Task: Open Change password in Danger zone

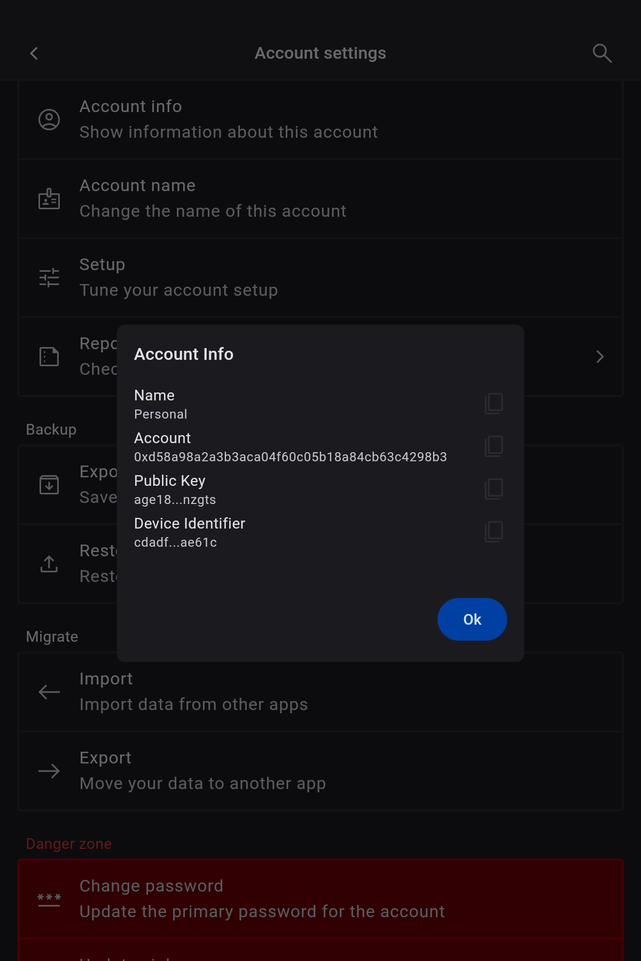Action: 320,899
